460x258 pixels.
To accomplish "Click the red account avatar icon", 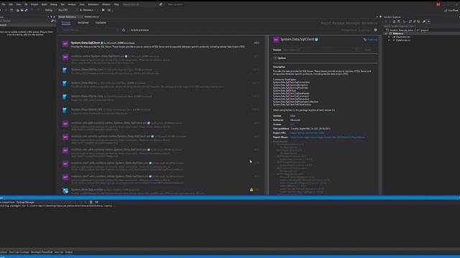I will click(438, 4).
